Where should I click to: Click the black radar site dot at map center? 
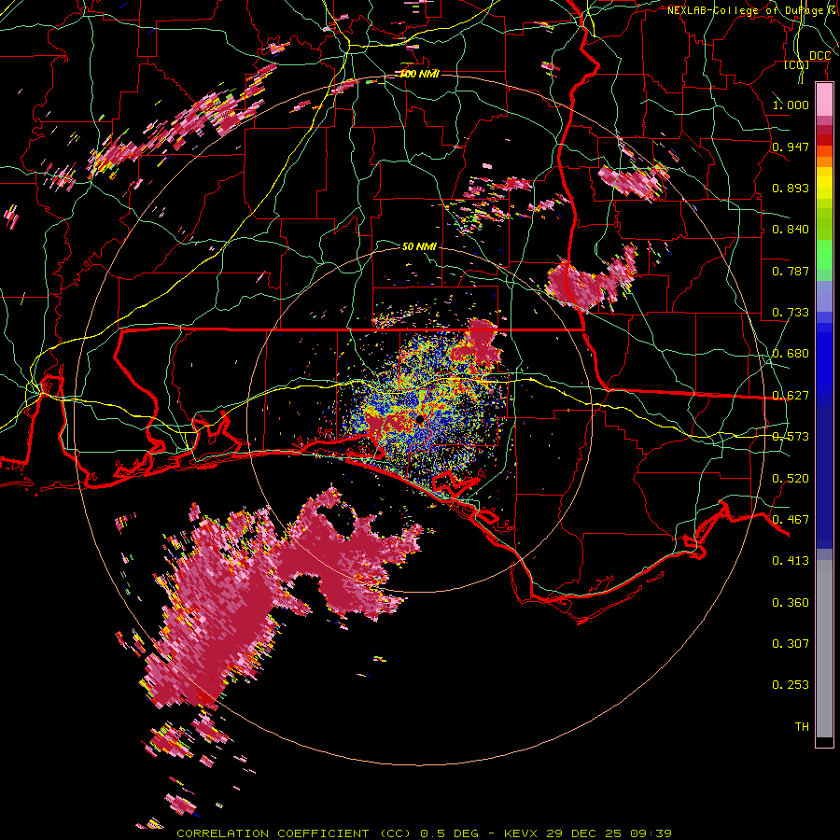point(420,419)
